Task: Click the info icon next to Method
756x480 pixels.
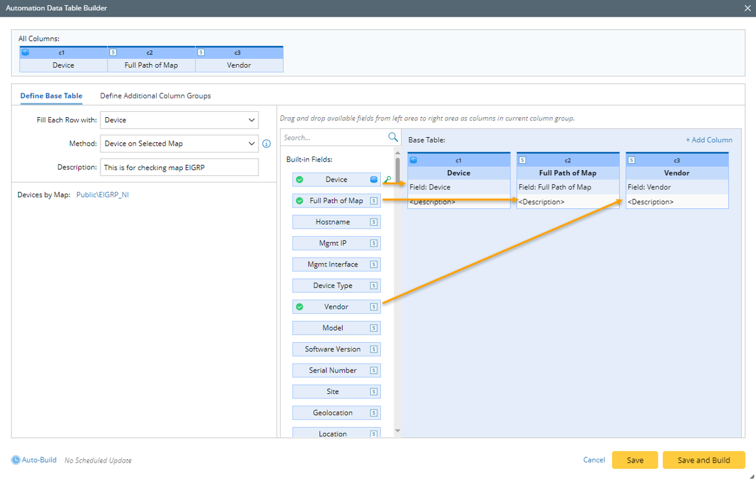Action: click(266, 144)
